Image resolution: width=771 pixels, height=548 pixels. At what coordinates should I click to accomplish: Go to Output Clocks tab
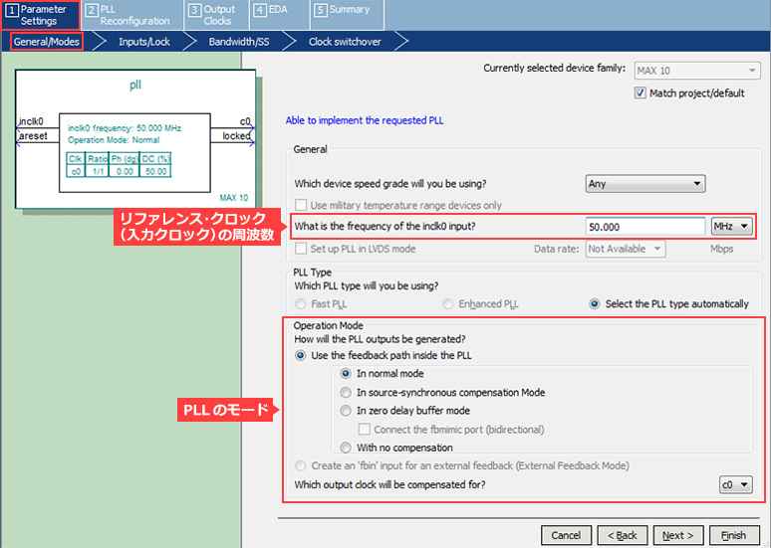tap(211, 15)
